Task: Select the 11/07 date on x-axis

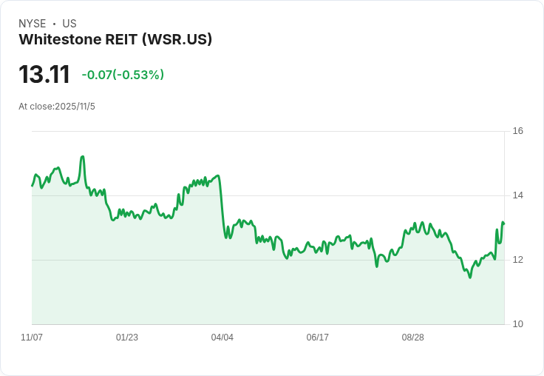Action: (32, 338)
